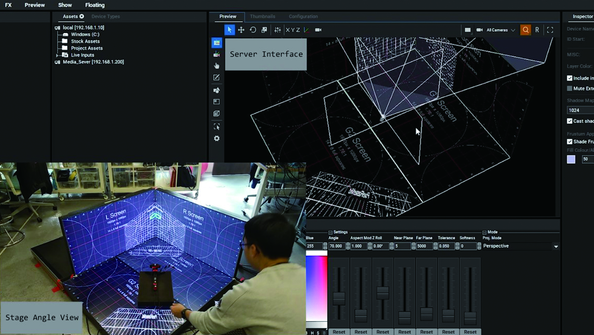594x335 pixels.
Task: Uncheck the Cast shadow checkbox
Action: click(x=570, y=121)
